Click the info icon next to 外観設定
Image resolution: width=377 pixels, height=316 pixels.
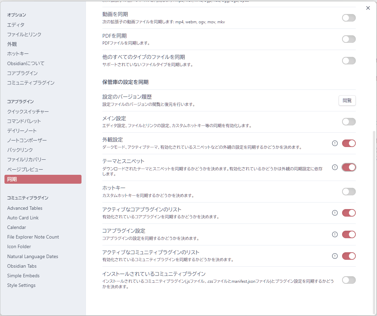tap(335, 143)
